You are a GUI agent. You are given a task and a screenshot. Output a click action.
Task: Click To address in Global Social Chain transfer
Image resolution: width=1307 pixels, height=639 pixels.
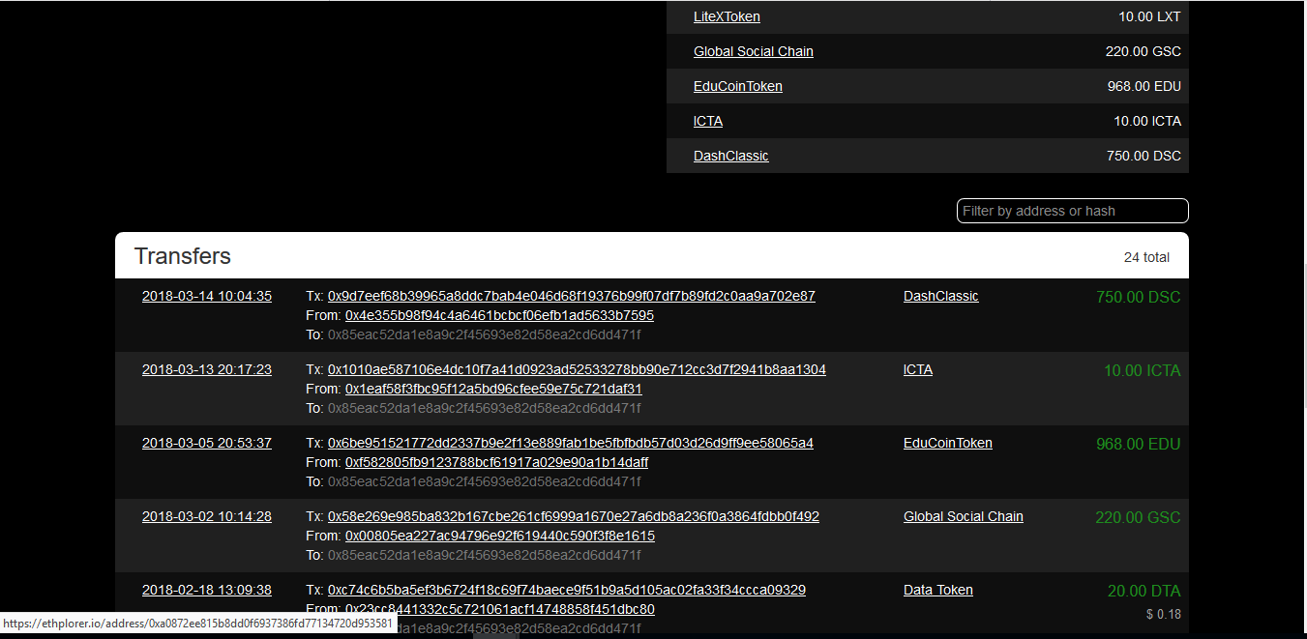pyautogui.click(x=484, y=555)
